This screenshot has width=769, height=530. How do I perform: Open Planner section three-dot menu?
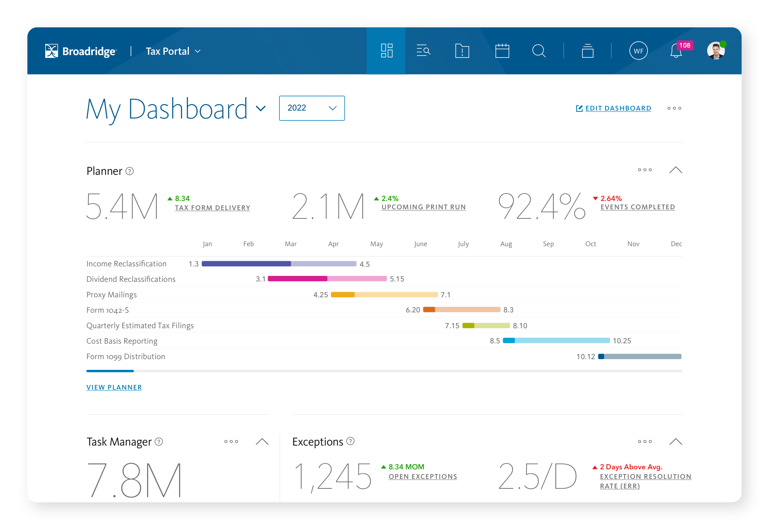click(645, 170)
